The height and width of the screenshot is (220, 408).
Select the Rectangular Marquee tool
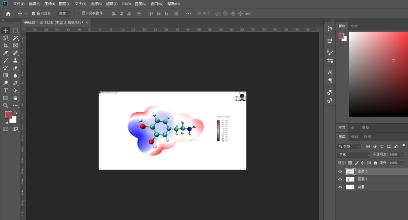15,31
